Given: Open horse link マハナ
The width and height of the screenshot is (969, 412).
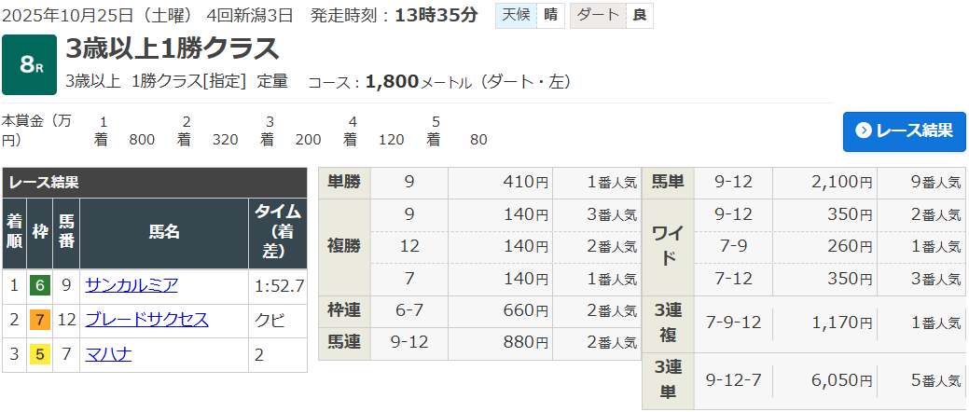Looking at the screenshot, I should (x=108, y=354).
